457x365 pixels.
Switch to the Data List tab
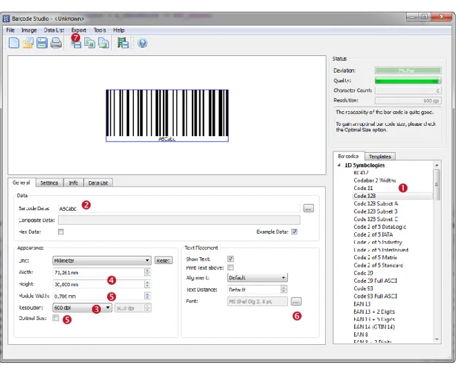[98, 182]
